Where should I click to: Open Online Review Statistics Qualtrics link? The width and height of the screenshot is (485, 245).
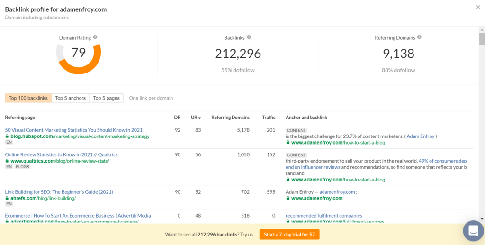61,154
